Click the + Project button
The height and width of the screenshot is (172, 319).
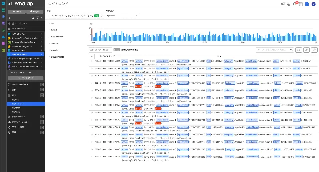pyautogui.click(x=35, y=12)
